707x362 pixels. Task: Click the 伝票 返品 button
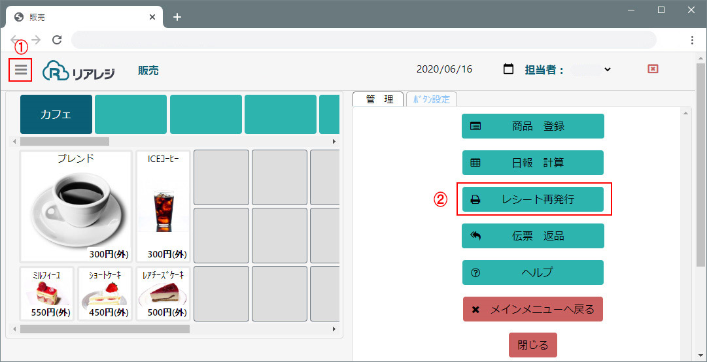[x=533, y=236]
